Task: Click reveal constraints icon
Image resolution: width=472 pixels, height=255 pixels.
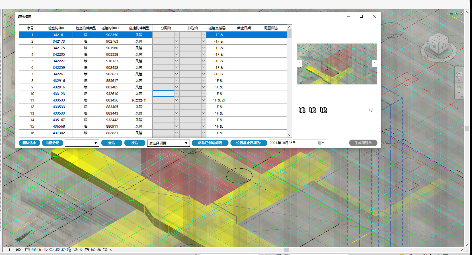Action: [x=105, y=250]
